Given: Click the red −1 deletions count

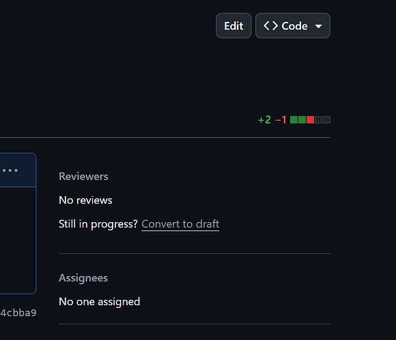Looking at the screenshot, I should coord(281,120).
